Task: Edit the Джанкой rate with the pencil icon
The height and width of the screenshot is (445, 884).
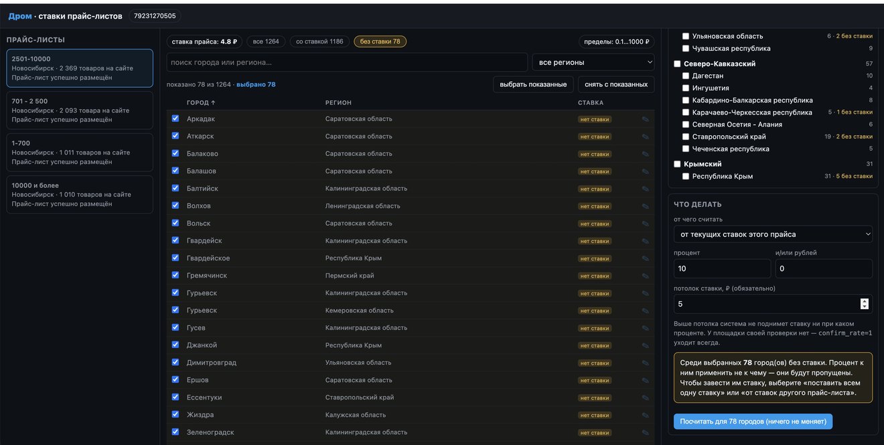Action: 646,345
